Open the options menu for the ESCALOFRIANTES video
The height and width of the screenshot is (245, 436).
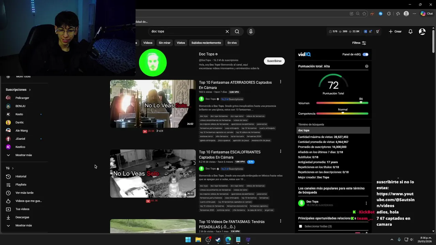pos(281,151)
